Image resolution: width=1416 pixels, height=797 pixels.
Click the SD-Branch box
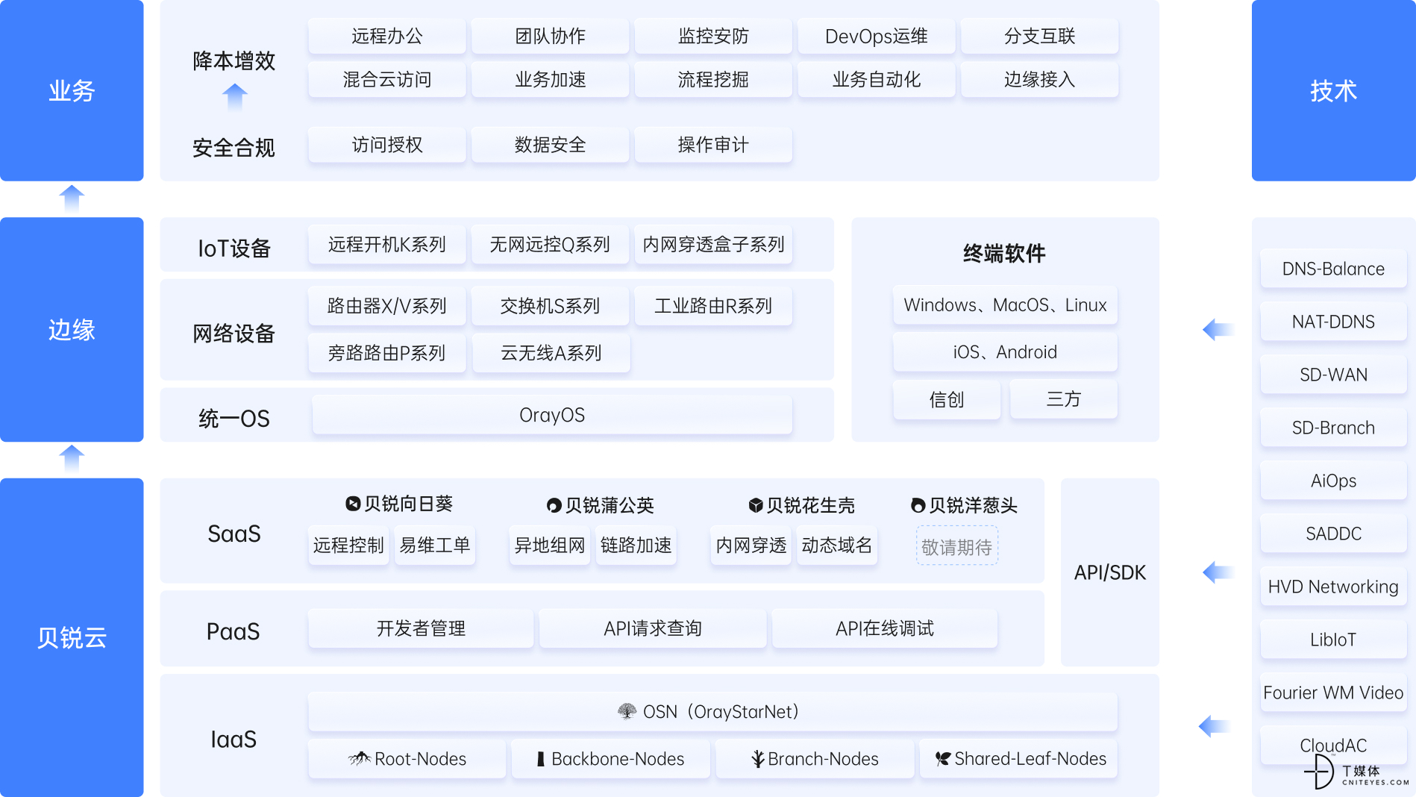(1334, 428)
